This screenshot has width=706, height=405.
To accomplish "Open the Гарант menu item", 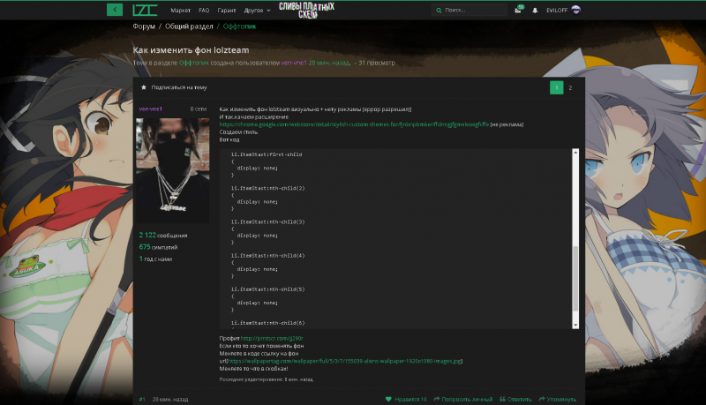I will [227, 11].
